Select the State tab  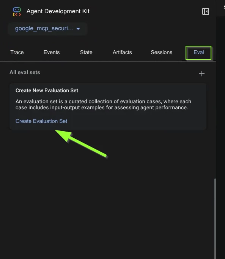86,52
